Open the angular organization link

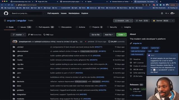pos(11,21)
